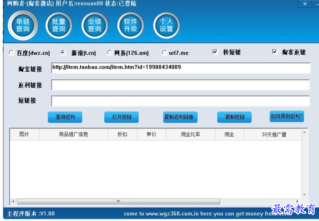Sort by the 商品推广信息 column header

tap(73, 134)
